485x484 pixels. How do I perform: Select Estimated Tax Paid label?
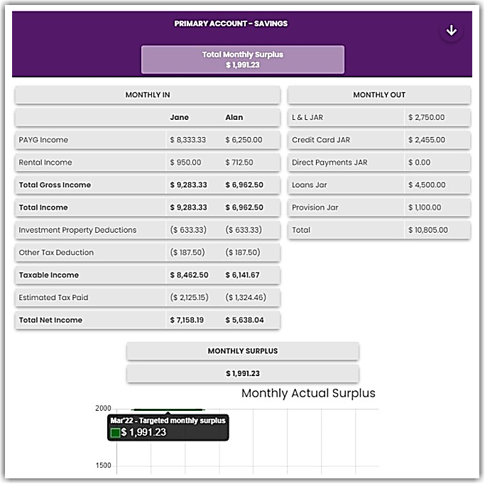[x=53, y=297]
